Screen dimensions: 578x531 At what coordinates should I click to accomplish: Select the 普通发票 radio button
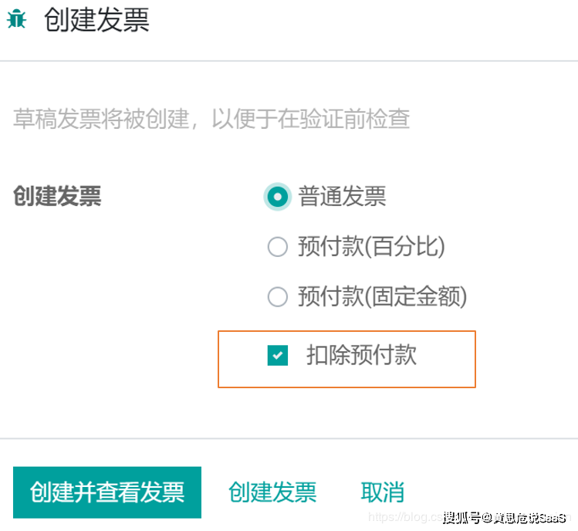(277, 197)
